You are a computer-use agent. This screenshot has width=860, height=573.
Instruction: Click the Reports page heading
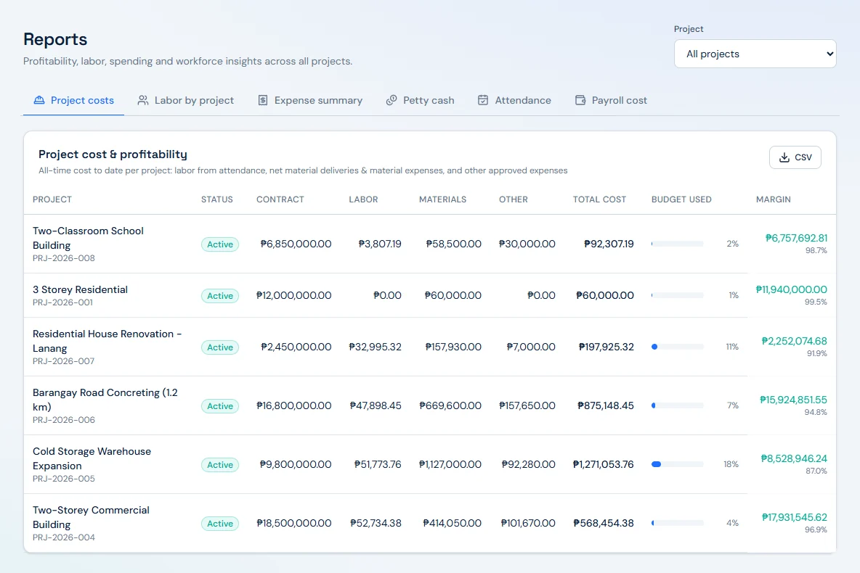(55, 39)
